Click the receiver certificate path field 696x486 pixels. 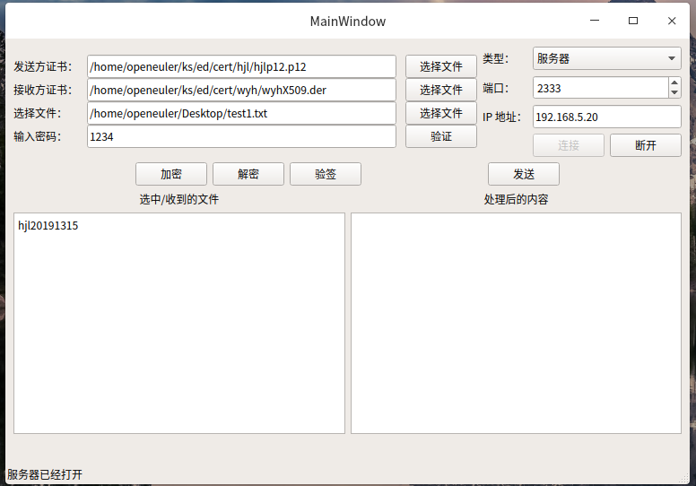[x=241, y=90]
